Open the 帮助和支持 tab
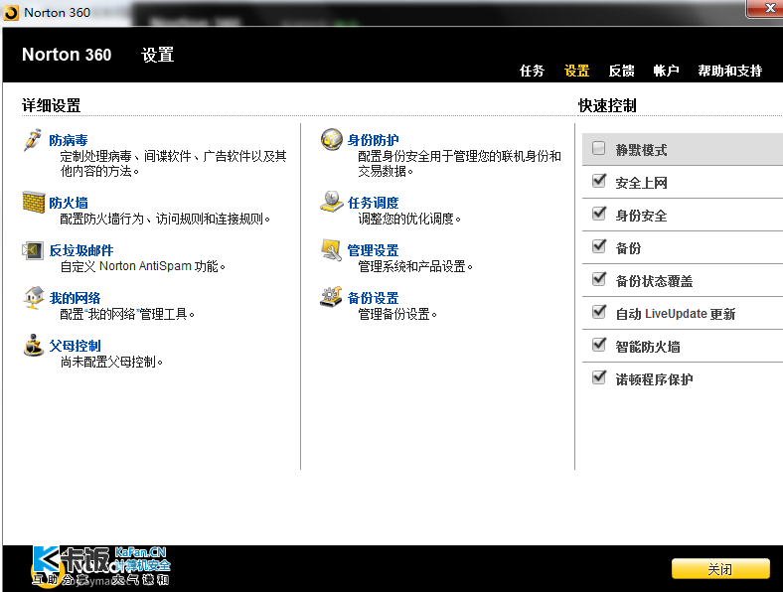This screenshot has width=783, height=592. pyautogui.click(x=730, y=71)
